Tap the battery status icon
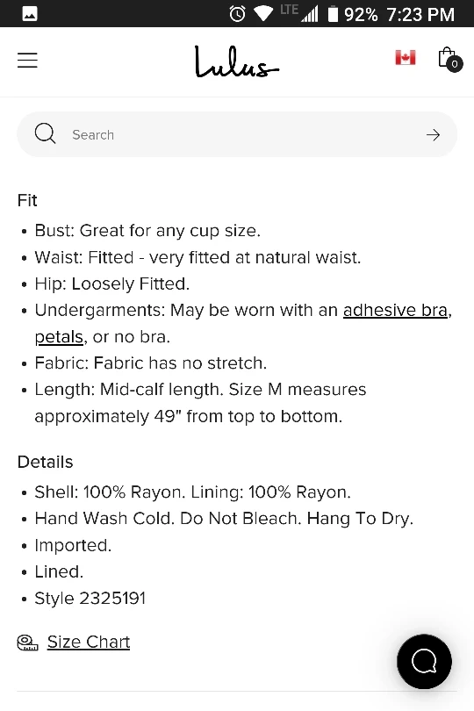 click(333, 14)
